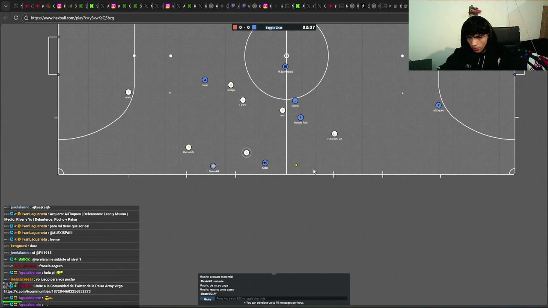Viewport: 548px width, 308px height.
Task: Click white player labeled mvr near center line
Action: tap(282, 110)
